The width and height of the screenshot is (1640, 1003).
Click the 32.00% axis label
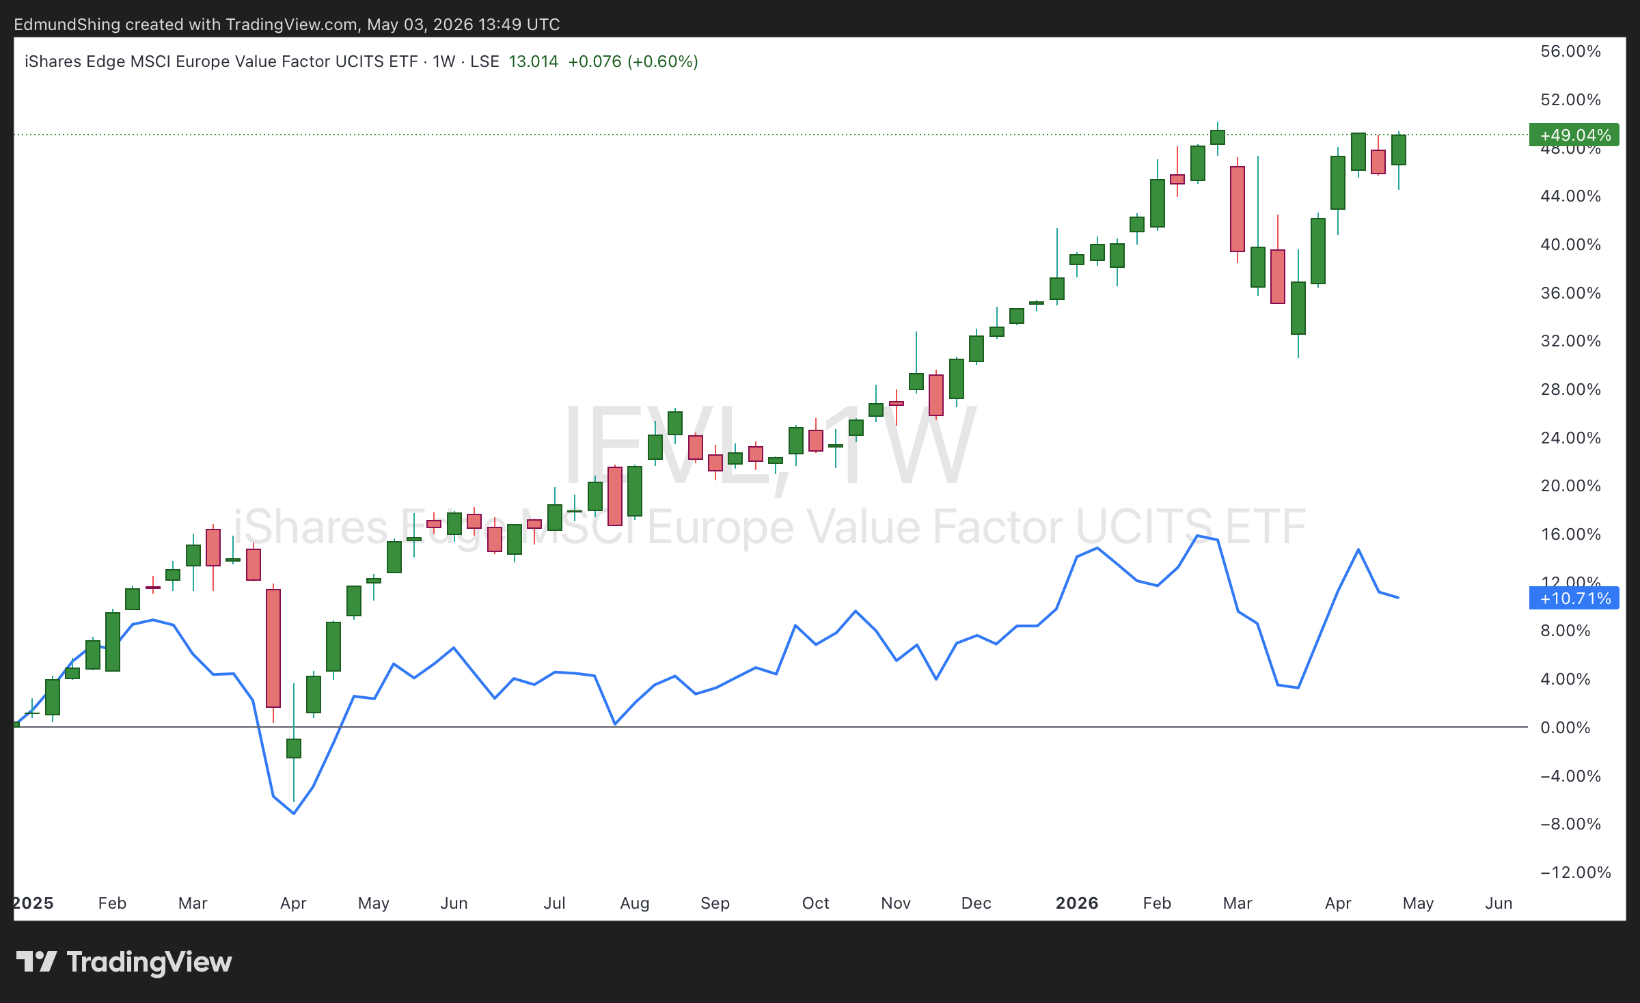[x=1570, y=341]
